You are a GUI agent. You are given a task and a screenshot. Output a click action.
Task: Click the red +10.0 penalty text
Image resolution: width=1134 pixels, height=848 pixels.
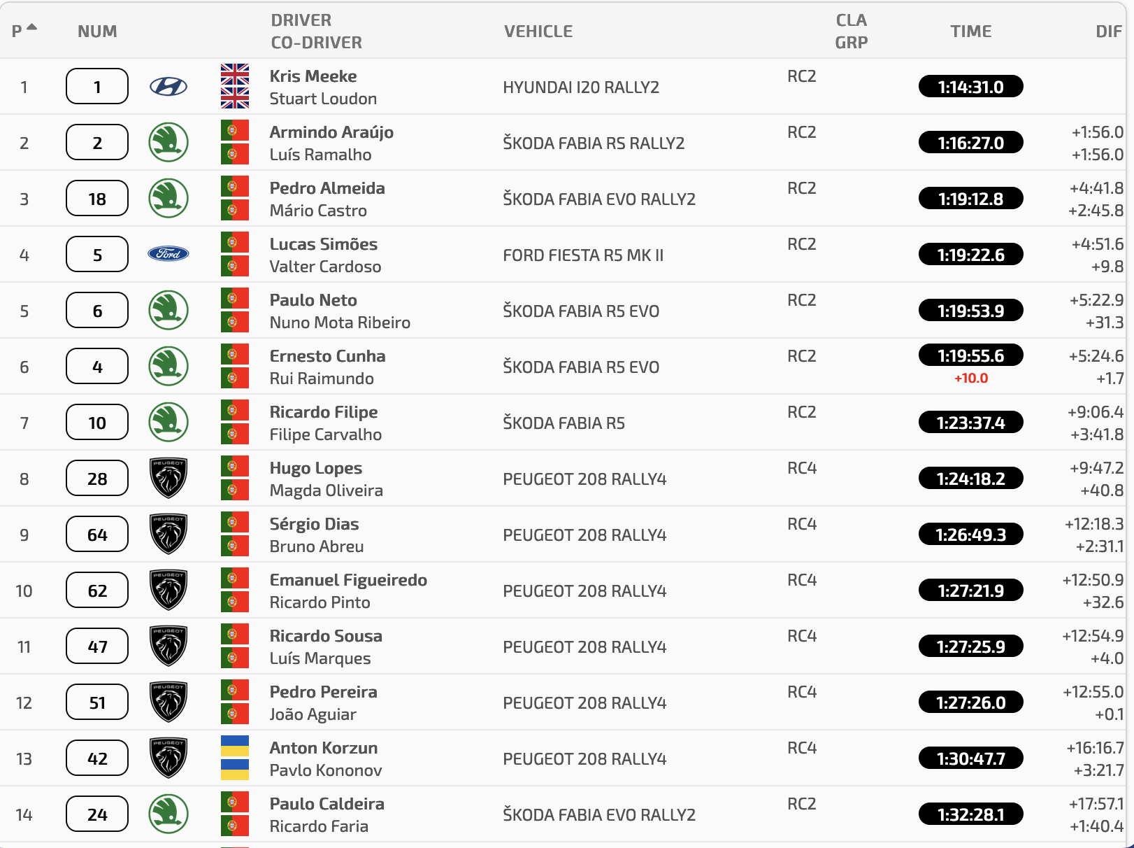tap(971, 379)
